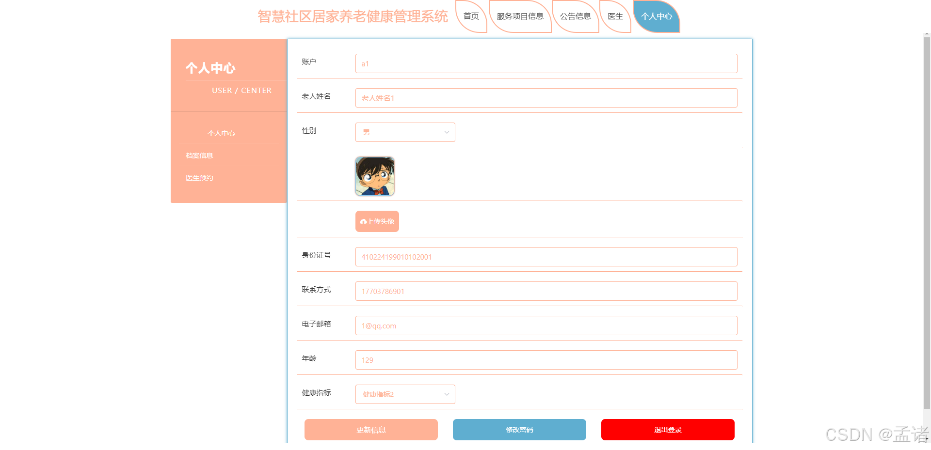The width and height of the screenshot is (931, 450).
Task: Select the 公告信息 tab
Action: click(575, 16)
